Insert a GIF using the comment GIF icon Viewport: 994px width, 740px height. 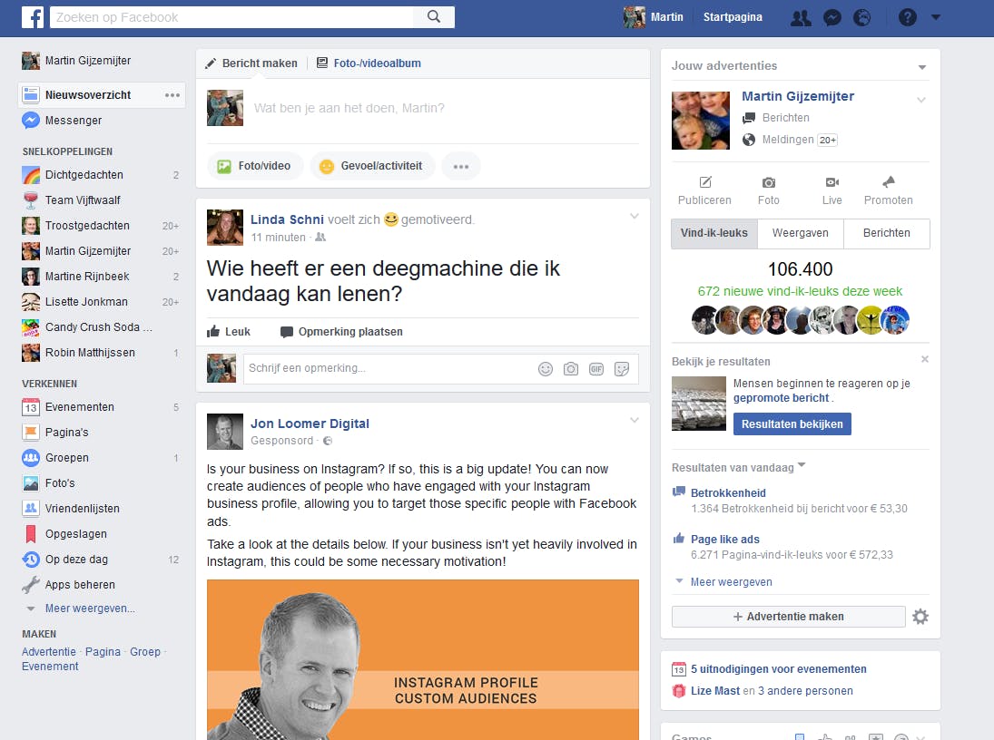tap(597, 369)
